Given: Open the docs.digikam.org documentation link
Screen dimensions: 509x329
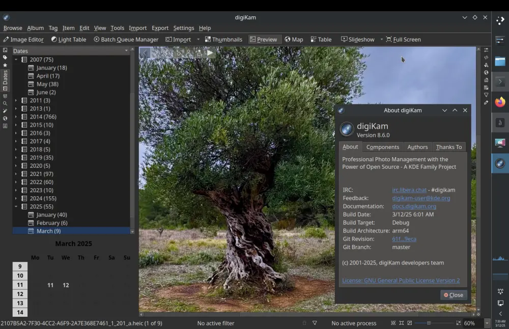Looking at the screenshot, I should coord(414,206).
